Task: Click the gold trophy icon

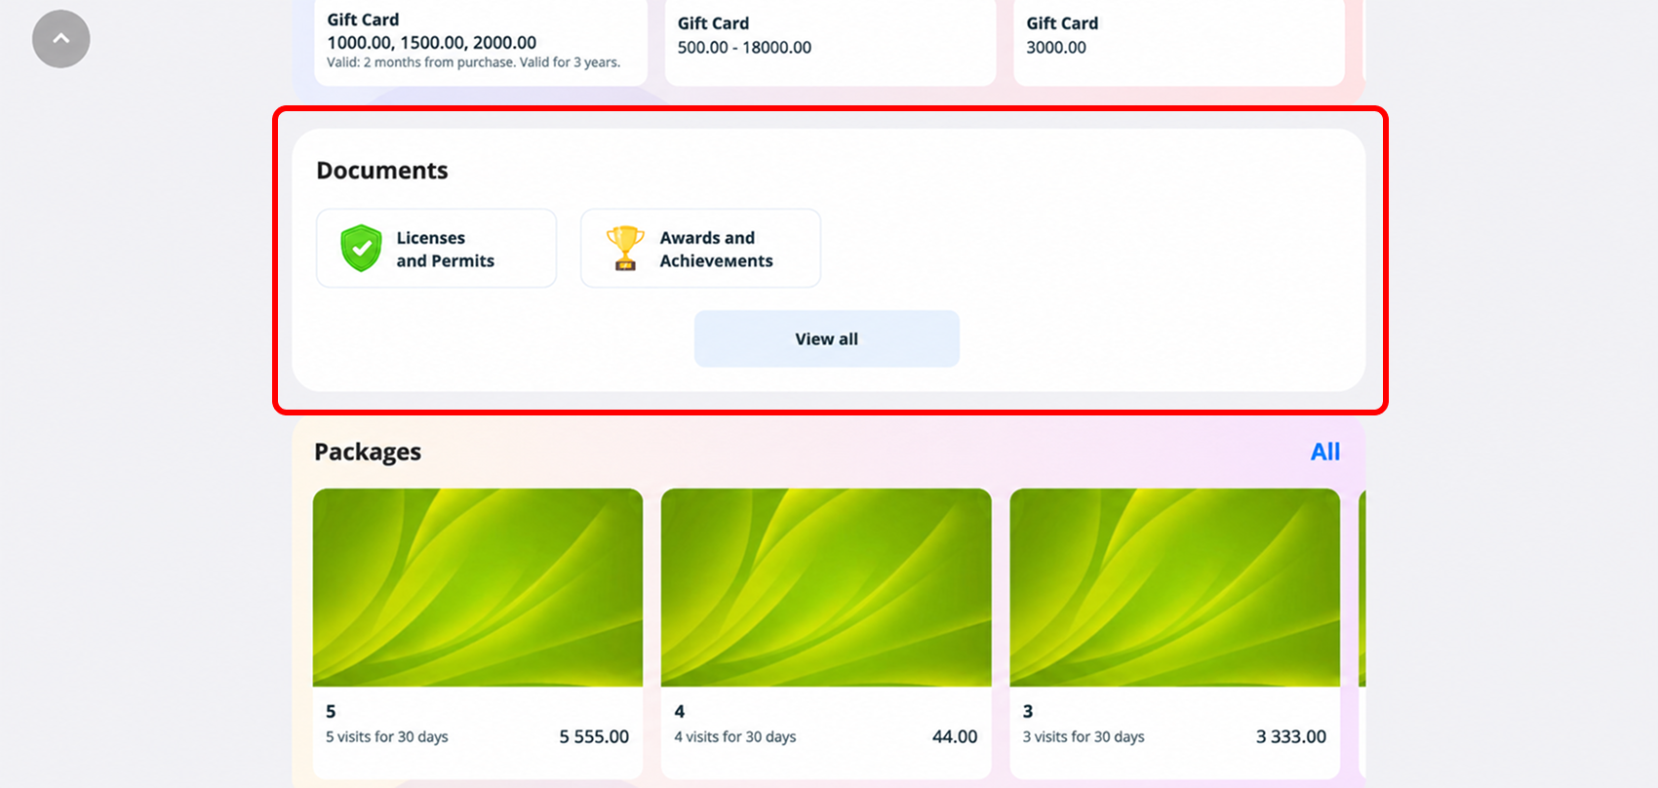Action: pyautogui.click(x=625, y=248)
